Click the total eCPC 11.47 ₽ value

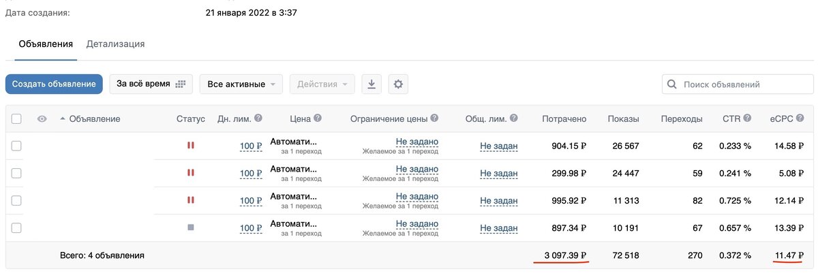click(790, 255)
